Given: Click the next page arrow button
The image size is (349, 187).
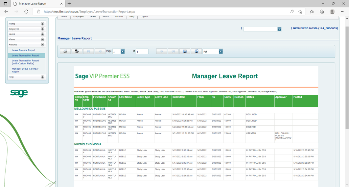Looking at the screenshot, I should pos(161,51).
